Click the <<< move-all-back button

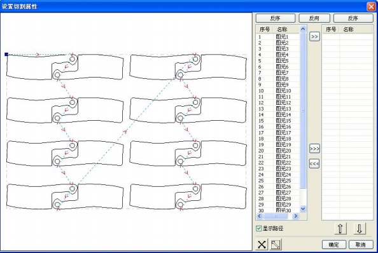(x=314, y=164)
